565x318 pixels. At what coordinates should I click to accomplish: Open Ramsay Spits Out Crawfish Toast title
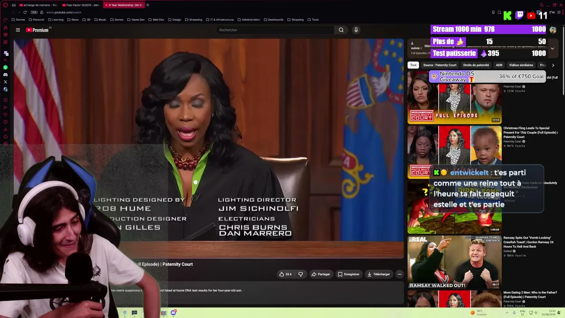pos(529,242)
